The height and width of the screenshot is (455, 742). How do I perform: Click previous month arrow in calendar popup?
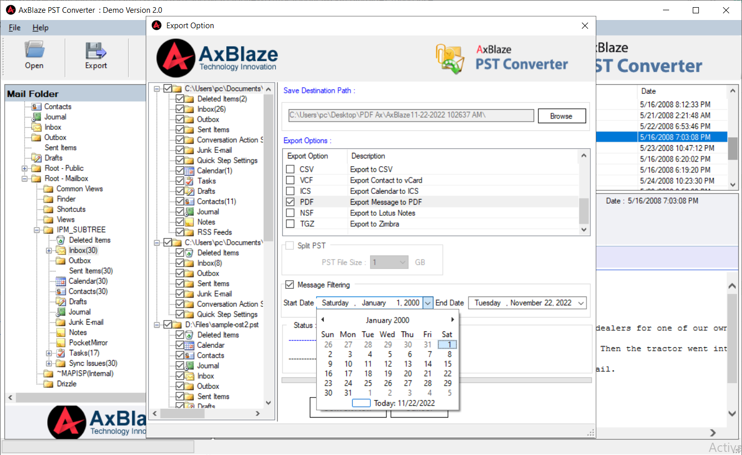point(323,320)
